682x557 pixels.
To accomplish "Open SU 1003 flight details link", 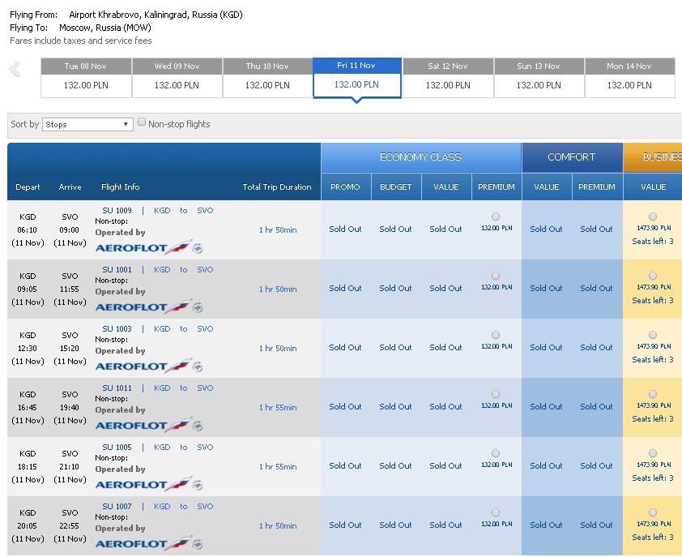I will pos(117,329).
